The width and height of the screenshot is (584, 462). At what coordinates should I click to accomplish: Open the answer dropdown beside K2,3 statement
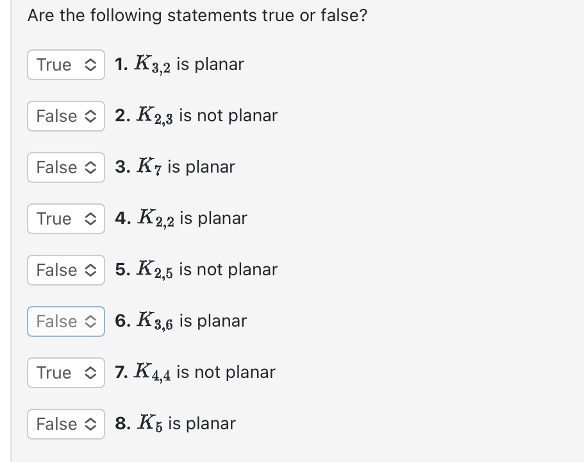[65, 116]
